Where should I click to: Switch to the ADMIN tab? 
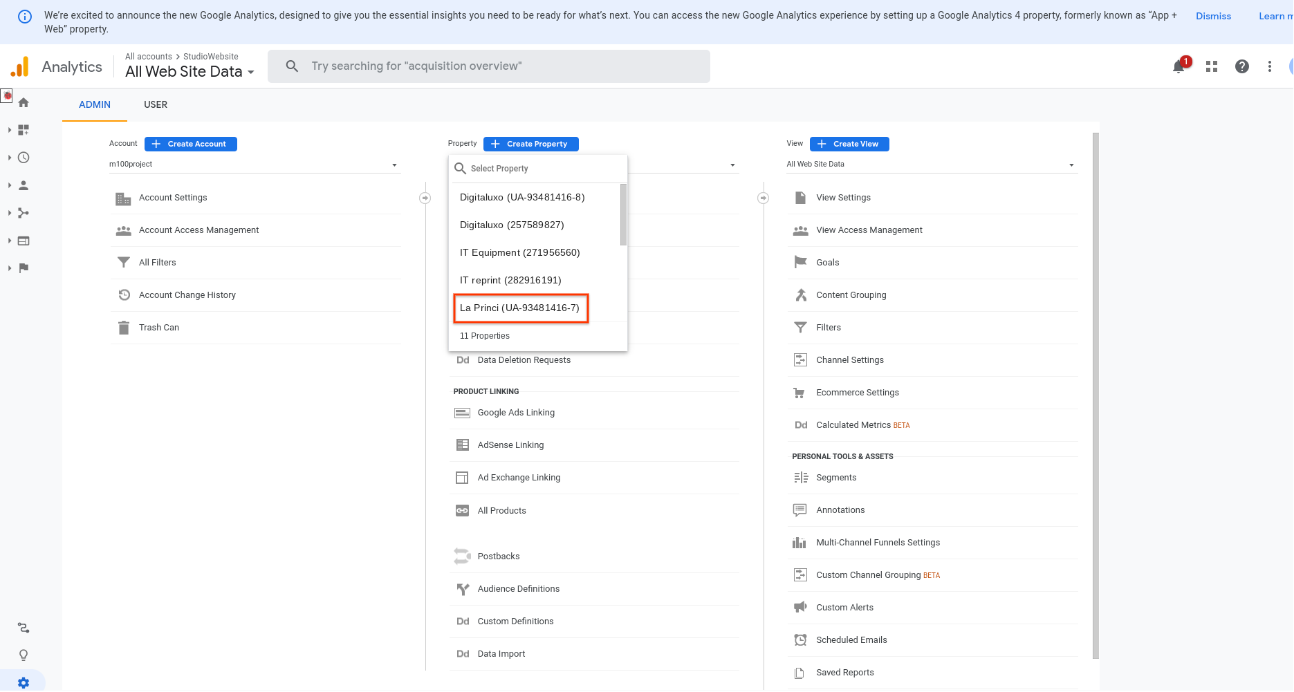(x=95, y=105)
